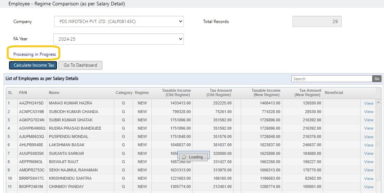Open View link for CHINMOY PANDAY
The image size is (384, 193).
coord(368,187)
